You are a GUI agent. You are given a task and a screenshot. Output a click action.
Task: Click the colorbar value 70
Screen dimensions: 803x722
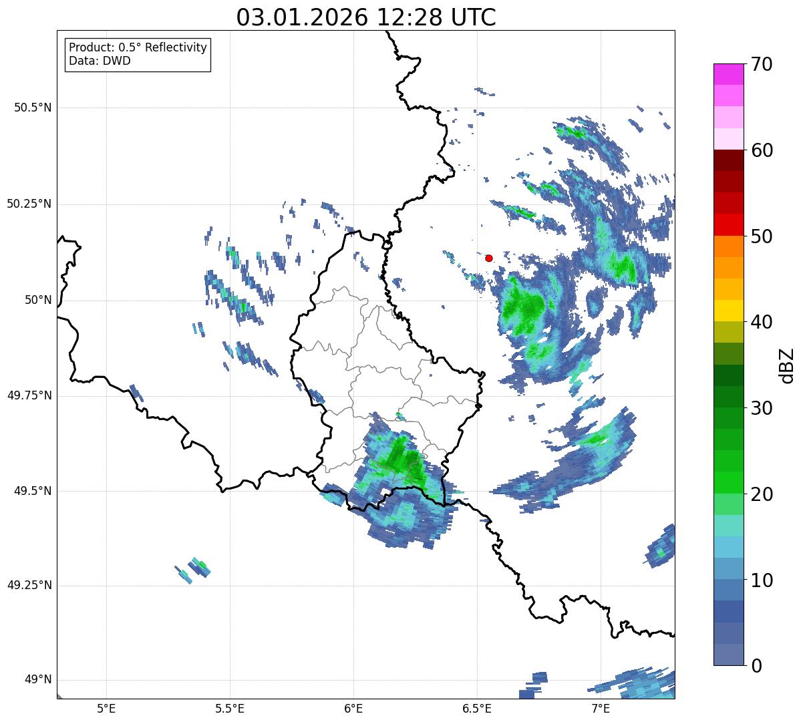(762, 64)
